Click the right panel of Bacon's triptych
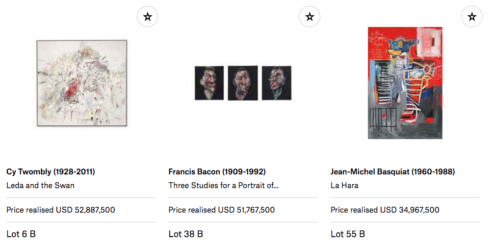This screenshot has width=491, height=244. (x=276, y=83)
